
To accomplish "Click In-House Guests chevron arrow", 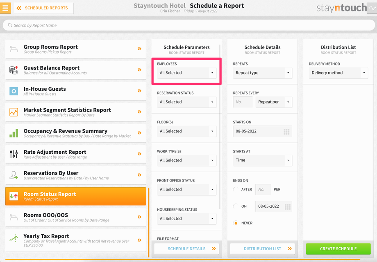I will (x=139, y=91).
